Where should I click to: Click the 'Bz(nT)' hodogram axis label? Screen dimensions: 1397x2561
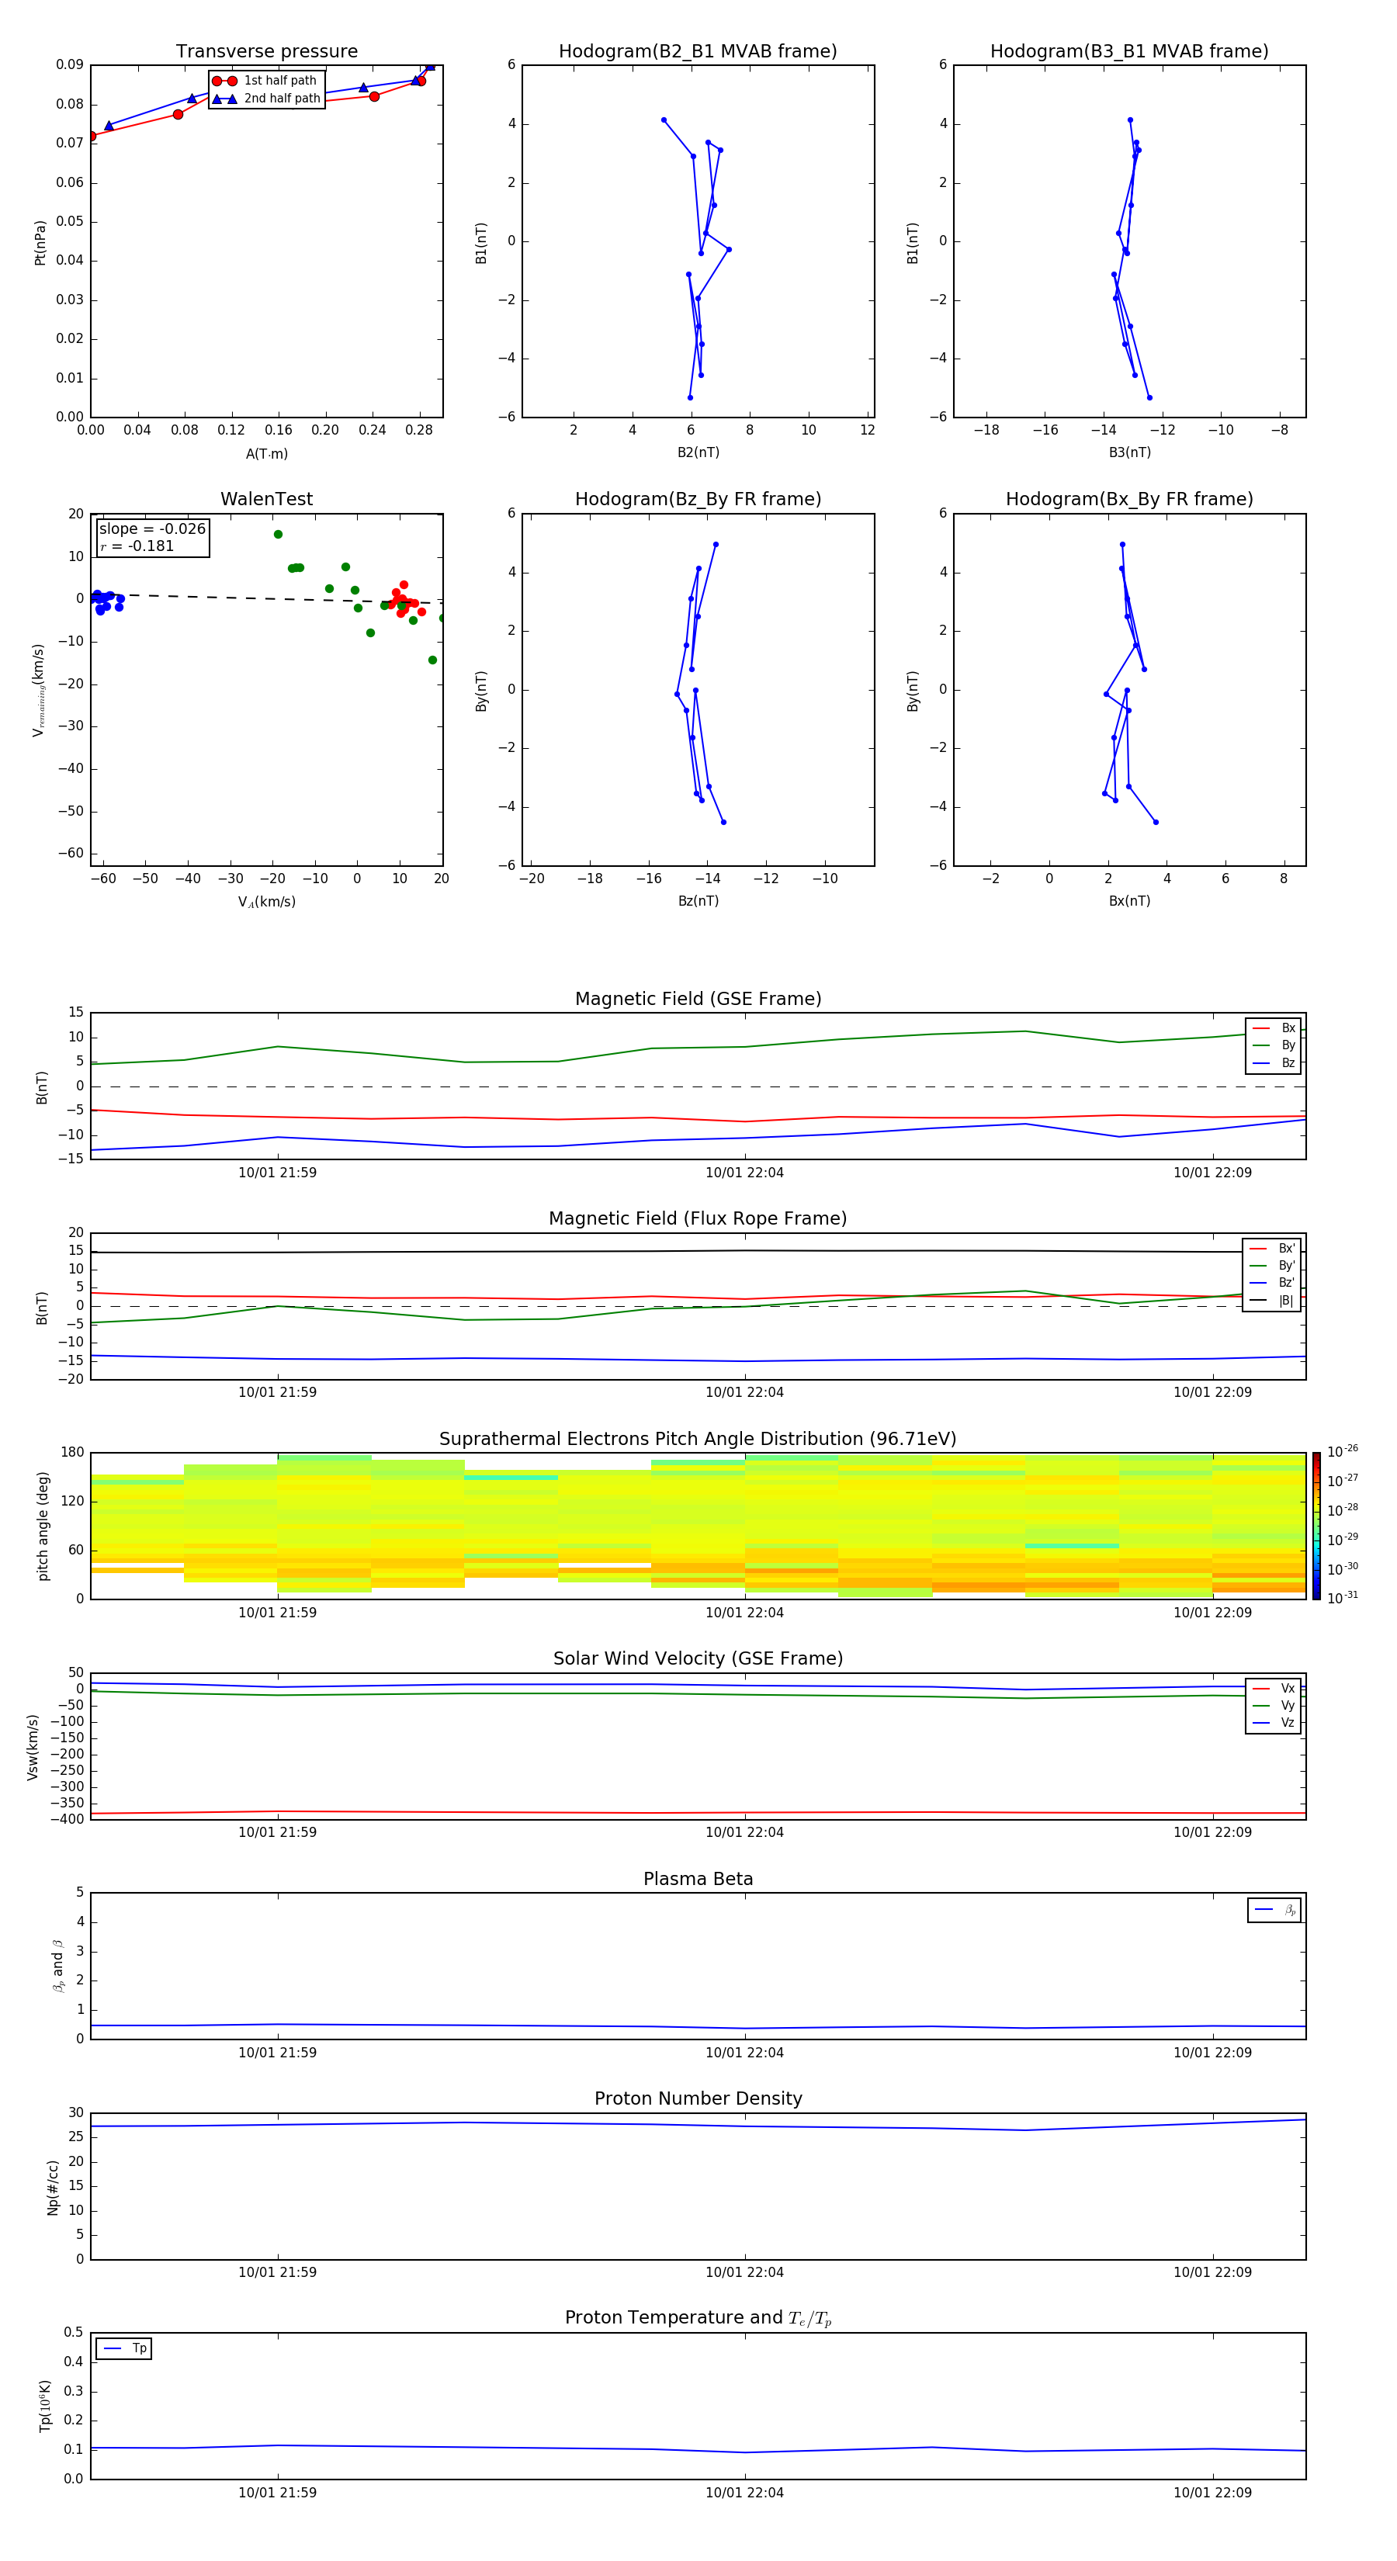pyautogui.click(x=698, y=901)
